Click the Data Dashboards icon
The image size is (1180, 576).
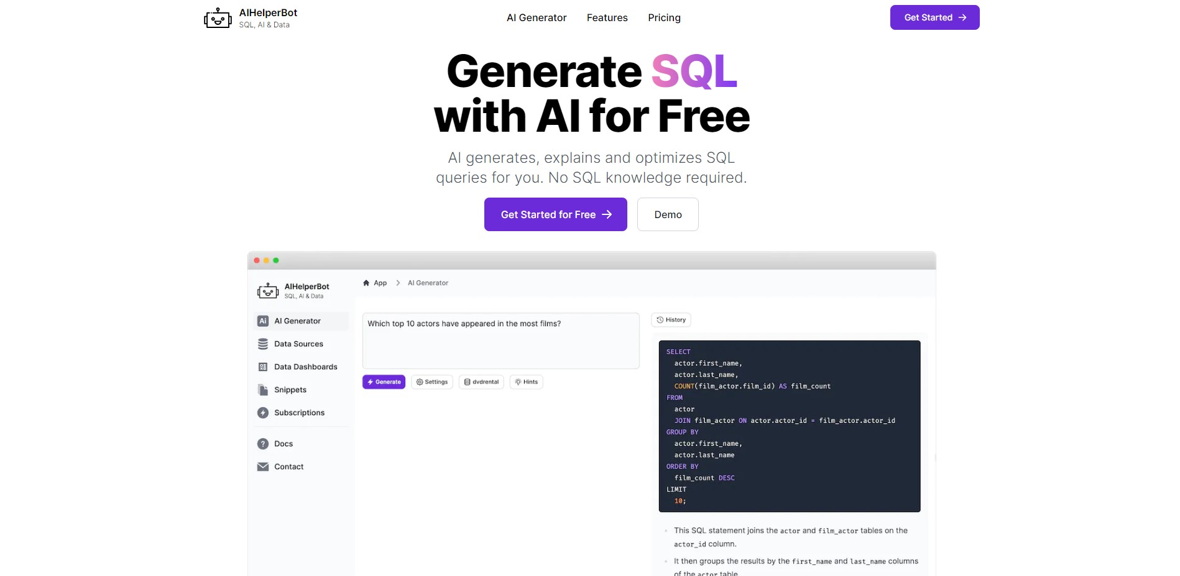click(x=263, y=367)
